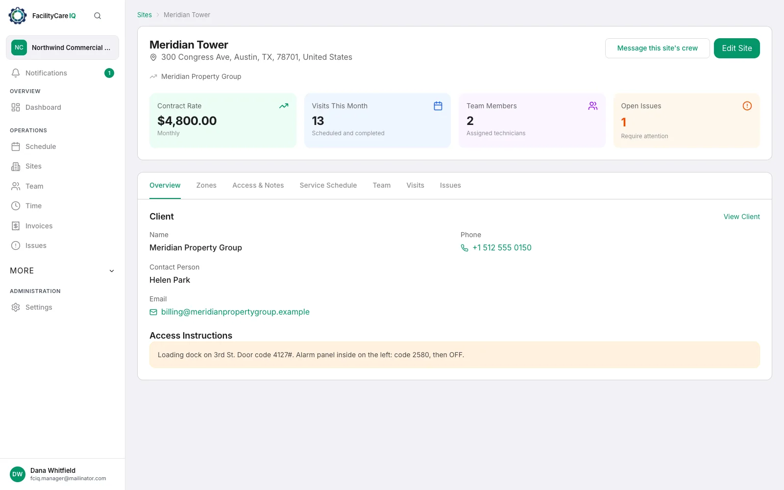Click the Edit Site button
The height and width of the screenshot is (490, 784).
(x=737, y=48)
